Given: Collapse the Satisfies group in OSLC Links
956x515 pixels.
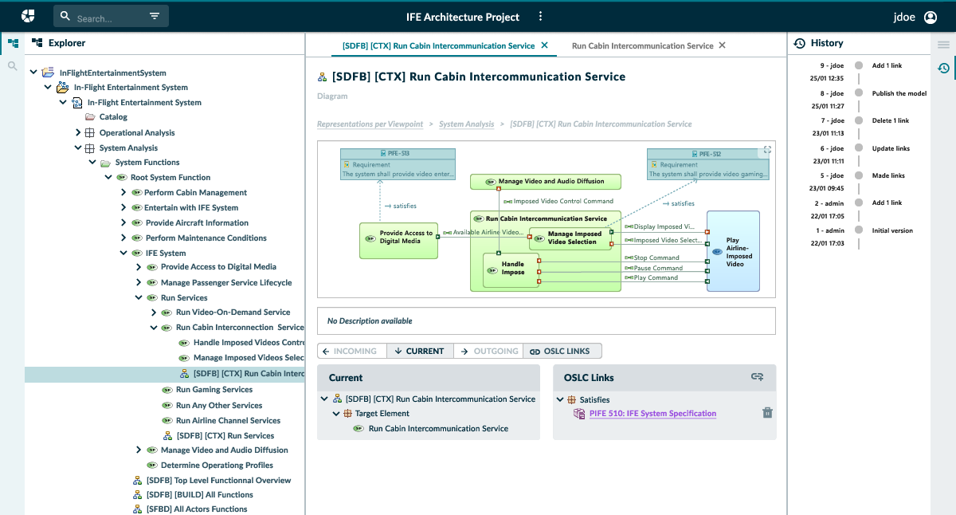Looking at the screenshot, I should pyautogui.click(x=560, y=400).
